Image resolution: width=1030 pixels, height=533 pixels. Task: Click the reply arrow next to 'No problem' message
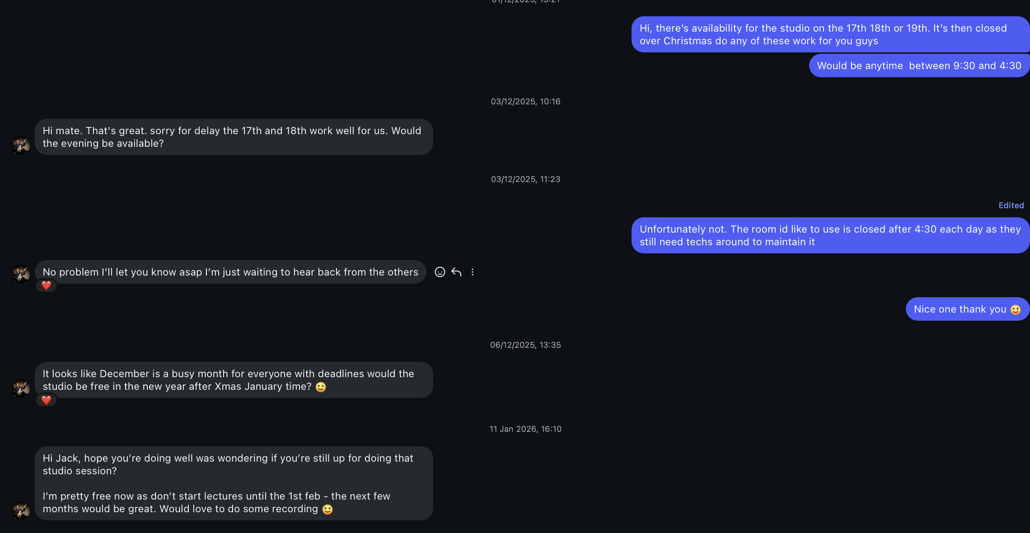[x=456, y=272]
